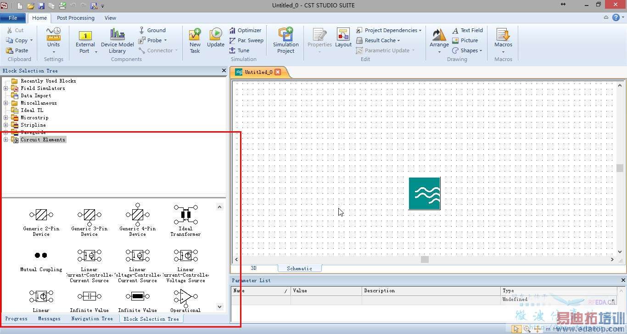Click the Cut icon in Clipboard group
Screen dimensions: 627x334
click(10, 30)
